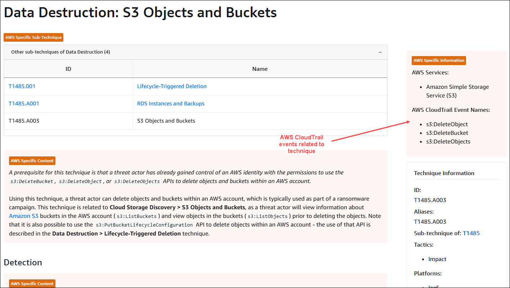This screenshot has width=510, height=288.
Task: Open the T1485.001 technique link
Action: (22, 86)
